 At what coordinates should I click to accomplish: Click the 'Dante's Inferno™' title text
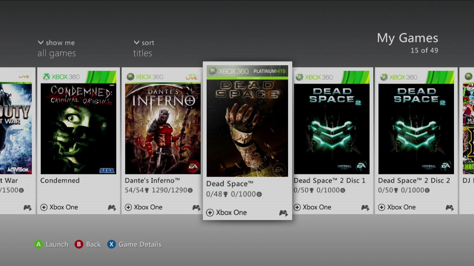click(x=152, y=181)
